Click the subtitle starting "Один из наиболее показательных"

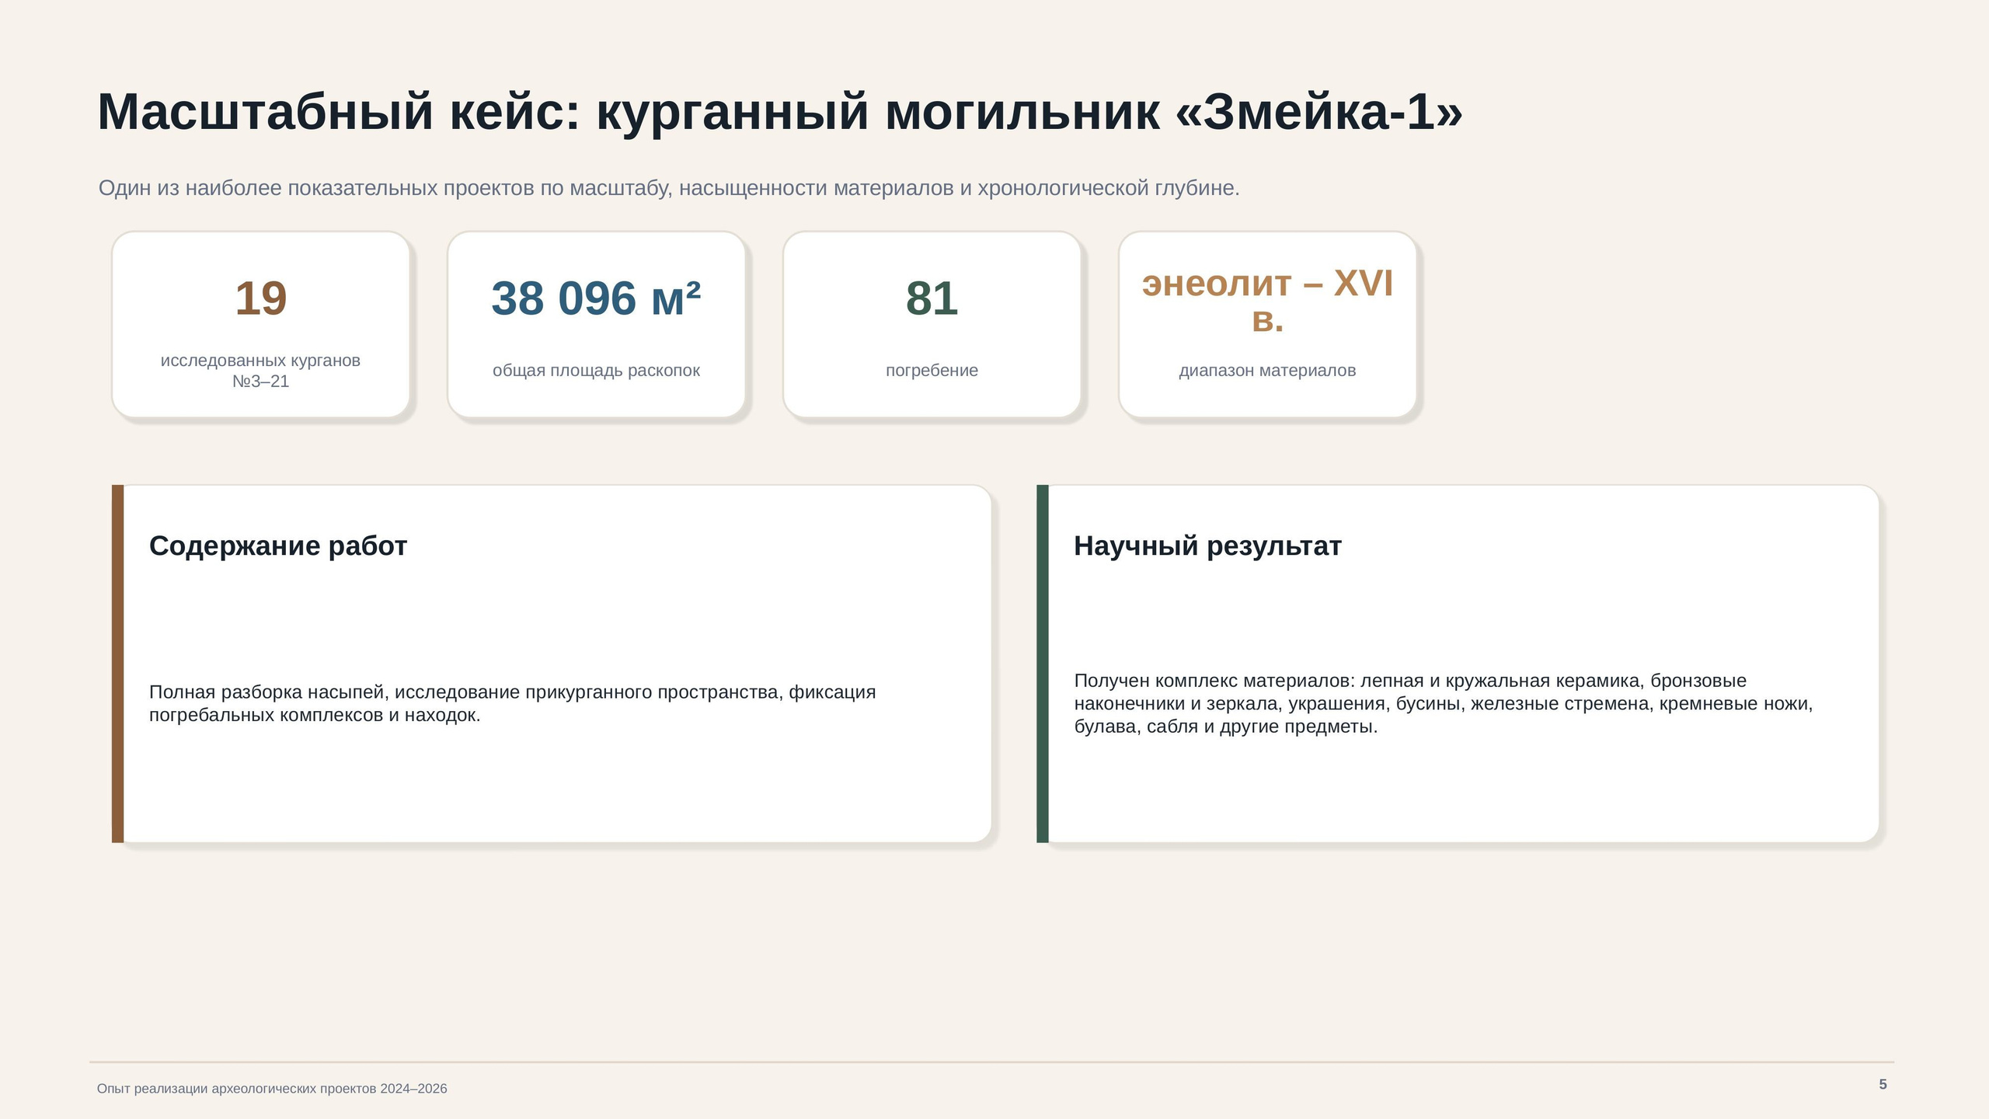coord(669,188)
